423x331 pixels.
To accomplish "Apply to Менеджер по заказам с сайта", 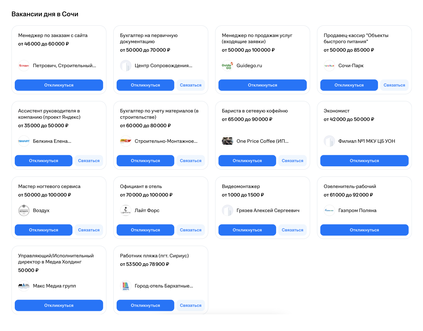I will coord(59,85).
